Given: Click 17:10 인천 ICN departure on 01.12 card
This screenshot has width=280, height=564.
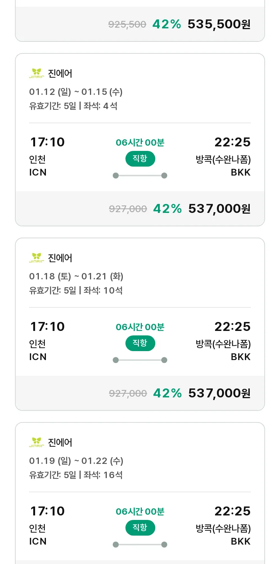Looking at the screenshot, I should point(47,157).
